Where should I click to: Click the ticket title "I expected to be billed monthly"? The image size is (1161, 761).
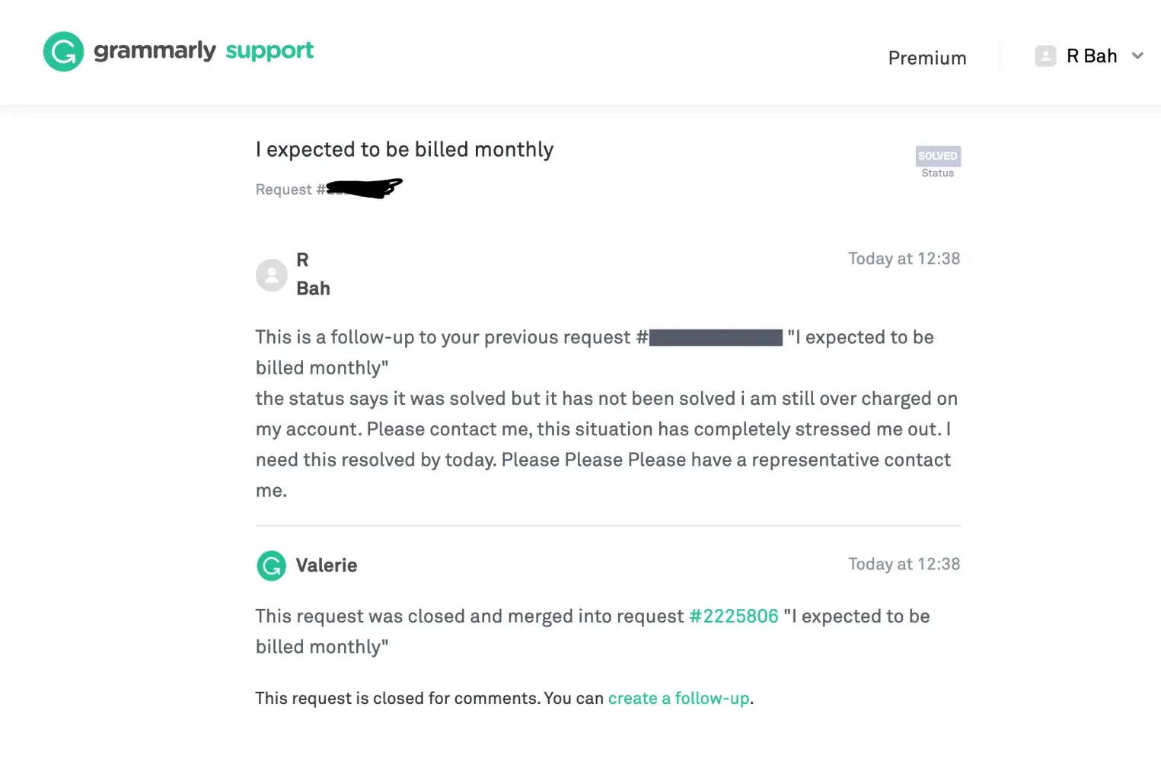click(404, 149)
